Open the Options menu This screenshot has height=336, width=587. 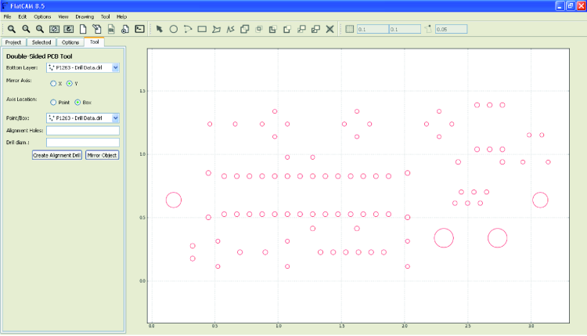click(x=42, y=17)
